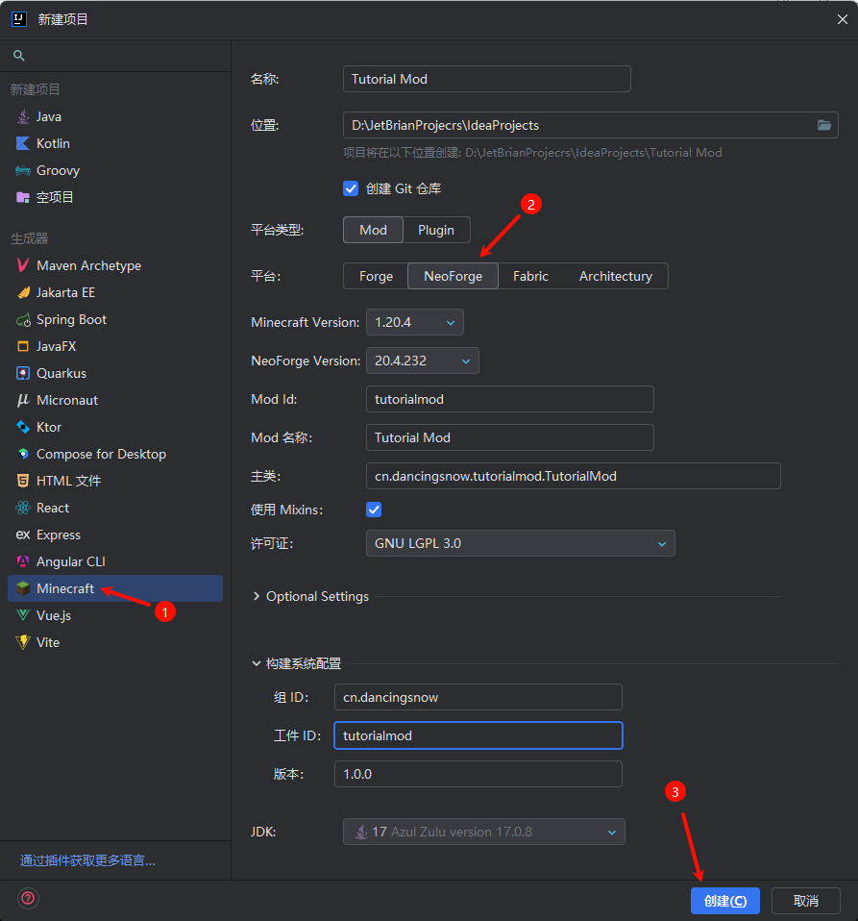
Task: Click the Kotlin project type icon
Action: click(x=23, y=143)
